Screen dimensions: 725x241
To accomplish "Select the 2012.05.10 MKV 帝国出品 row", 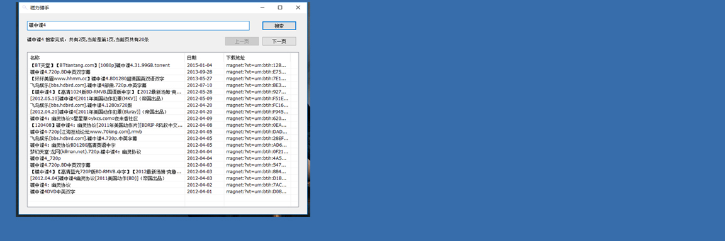I will click(x=159, y=99).
